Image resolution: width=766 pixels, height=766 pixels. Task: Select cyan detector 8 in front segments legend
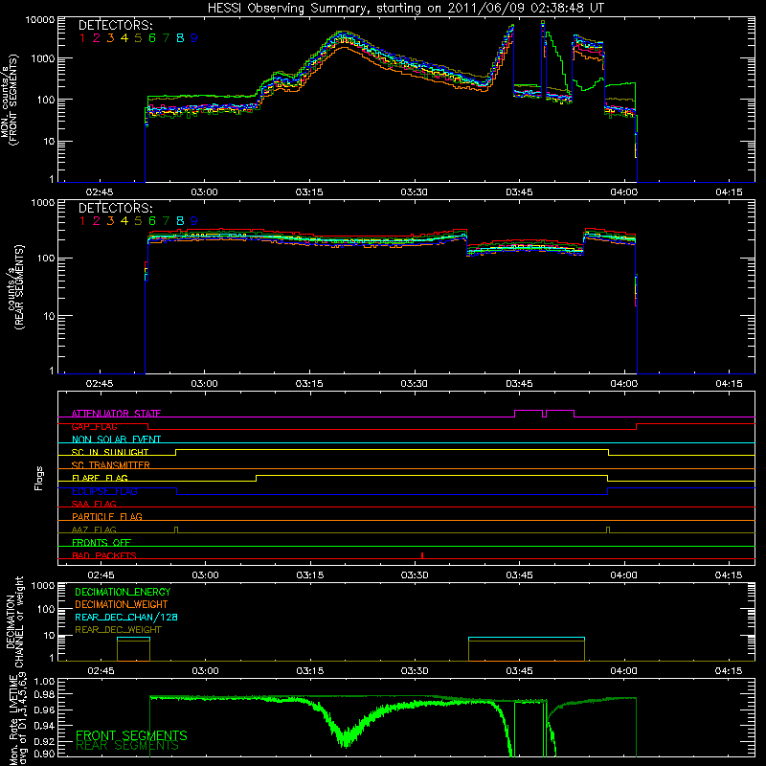(180, 38)
